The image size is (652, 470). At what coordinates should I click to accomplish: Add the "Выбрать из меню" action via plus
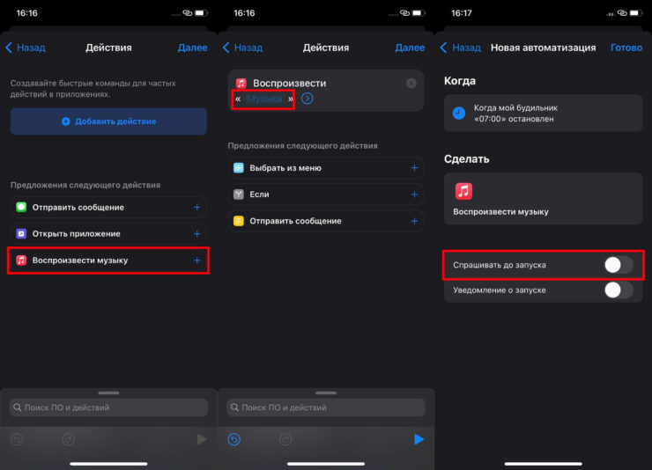click(414, 168)
